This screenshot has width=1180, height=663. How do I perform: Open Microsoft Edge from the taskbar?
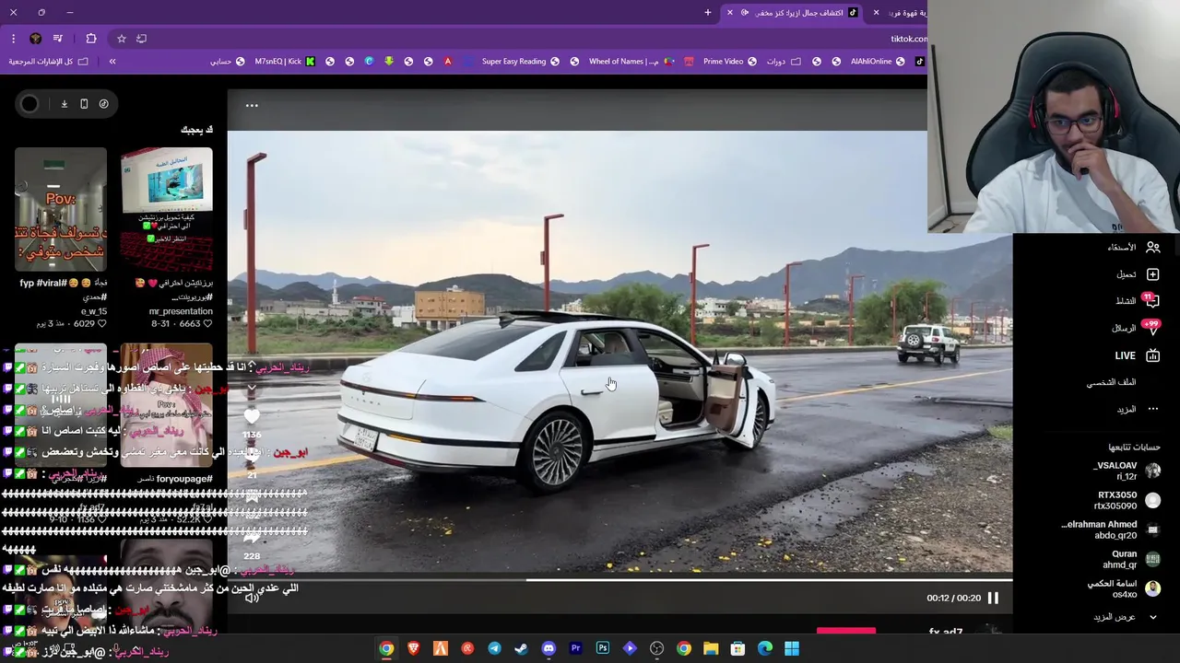765,648
